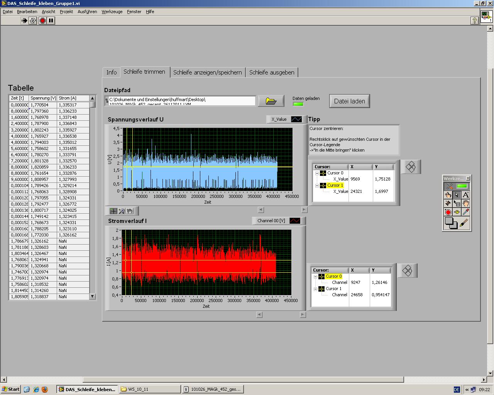Select the zoom tool in graph palette

(x=122, y=211)
